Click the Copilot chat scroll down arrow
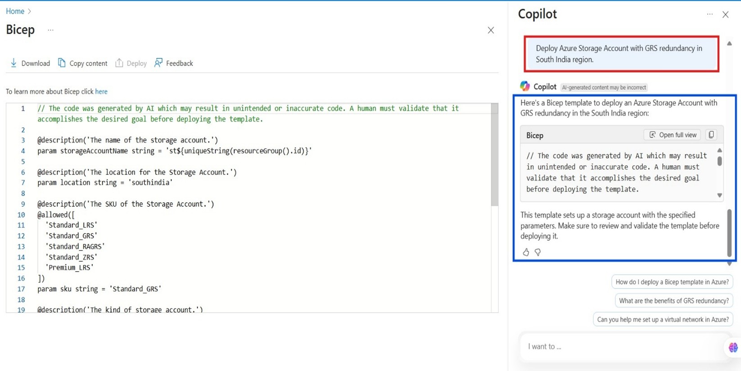The width and height of the screenshot is (741, 371). 729,264
